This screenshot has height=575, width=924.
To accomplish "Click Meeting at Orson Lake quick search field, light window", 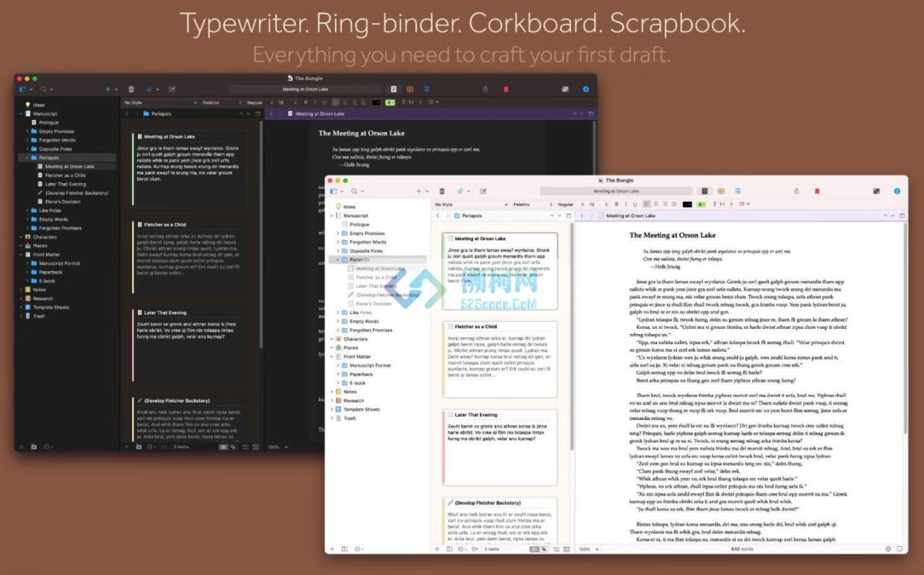I will (616, 191).
